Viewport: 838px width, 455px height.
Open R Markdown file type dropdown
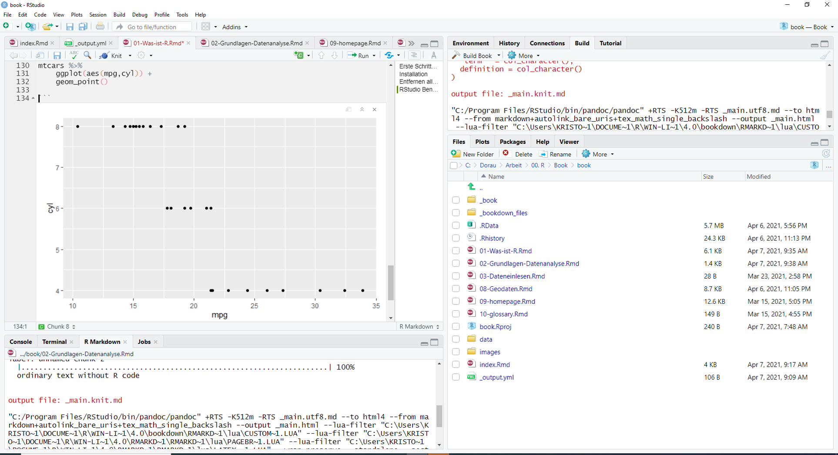(x=419, y=326)
